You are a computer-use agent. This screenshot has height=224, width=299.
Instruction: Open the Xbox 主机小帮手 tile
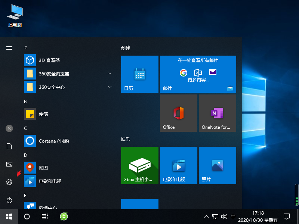tap(139, 165)
